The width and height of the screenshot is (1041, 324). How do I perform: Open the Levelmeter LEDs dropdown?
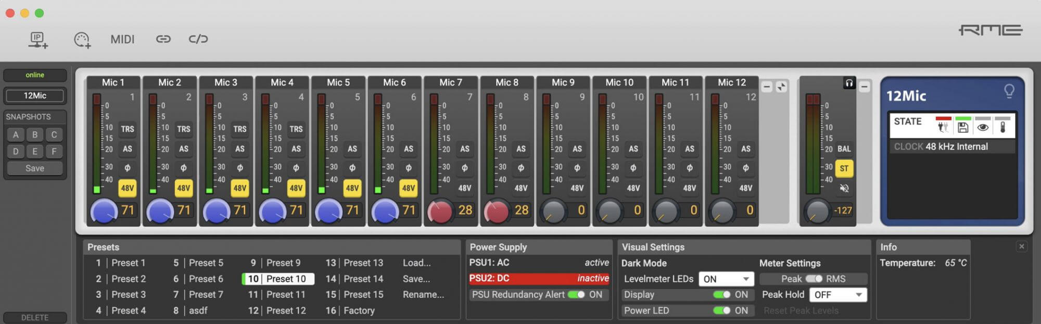click(x=726, y=279)
